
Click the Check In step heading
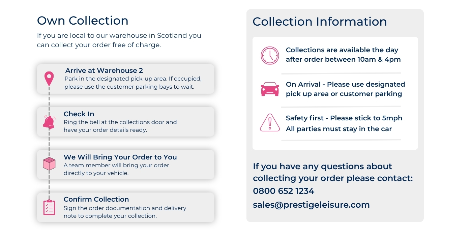point(79,114)
